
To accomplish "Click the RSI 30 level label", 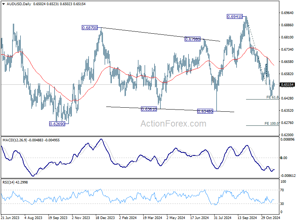I will point(282,204).
